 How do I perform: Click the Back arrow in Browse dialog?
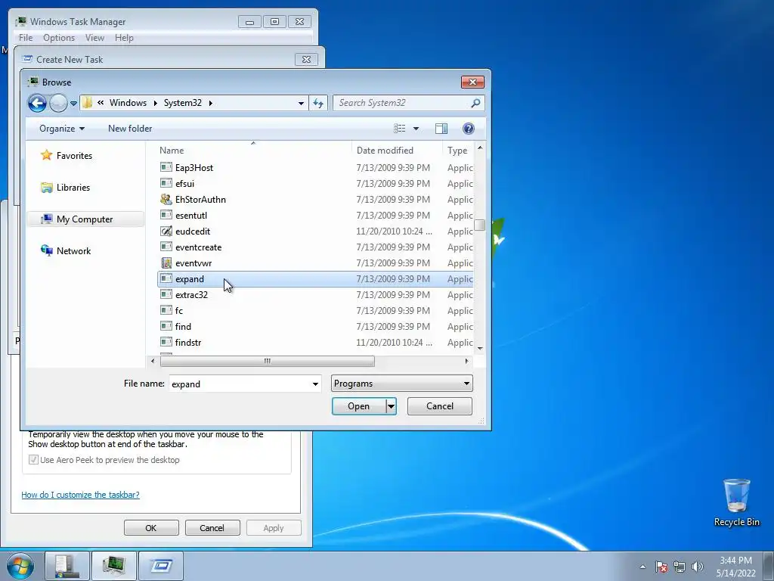point(37,103)
